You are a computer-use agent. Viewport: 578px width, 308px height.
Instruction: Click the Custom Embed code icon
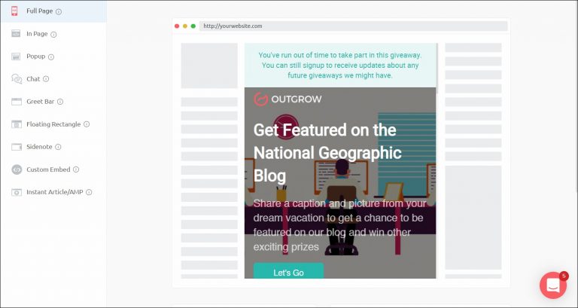coord(16,169)
